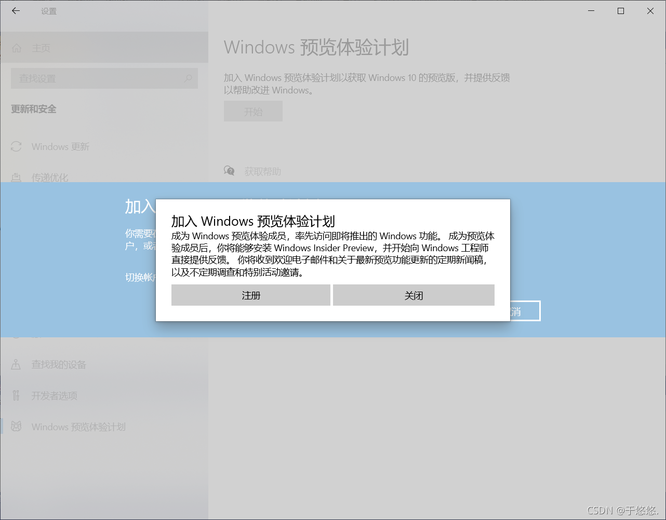Select the 查找我的设备 person icon
The width and height of the screenshot is (666, 520).
(x=16, y=365)
